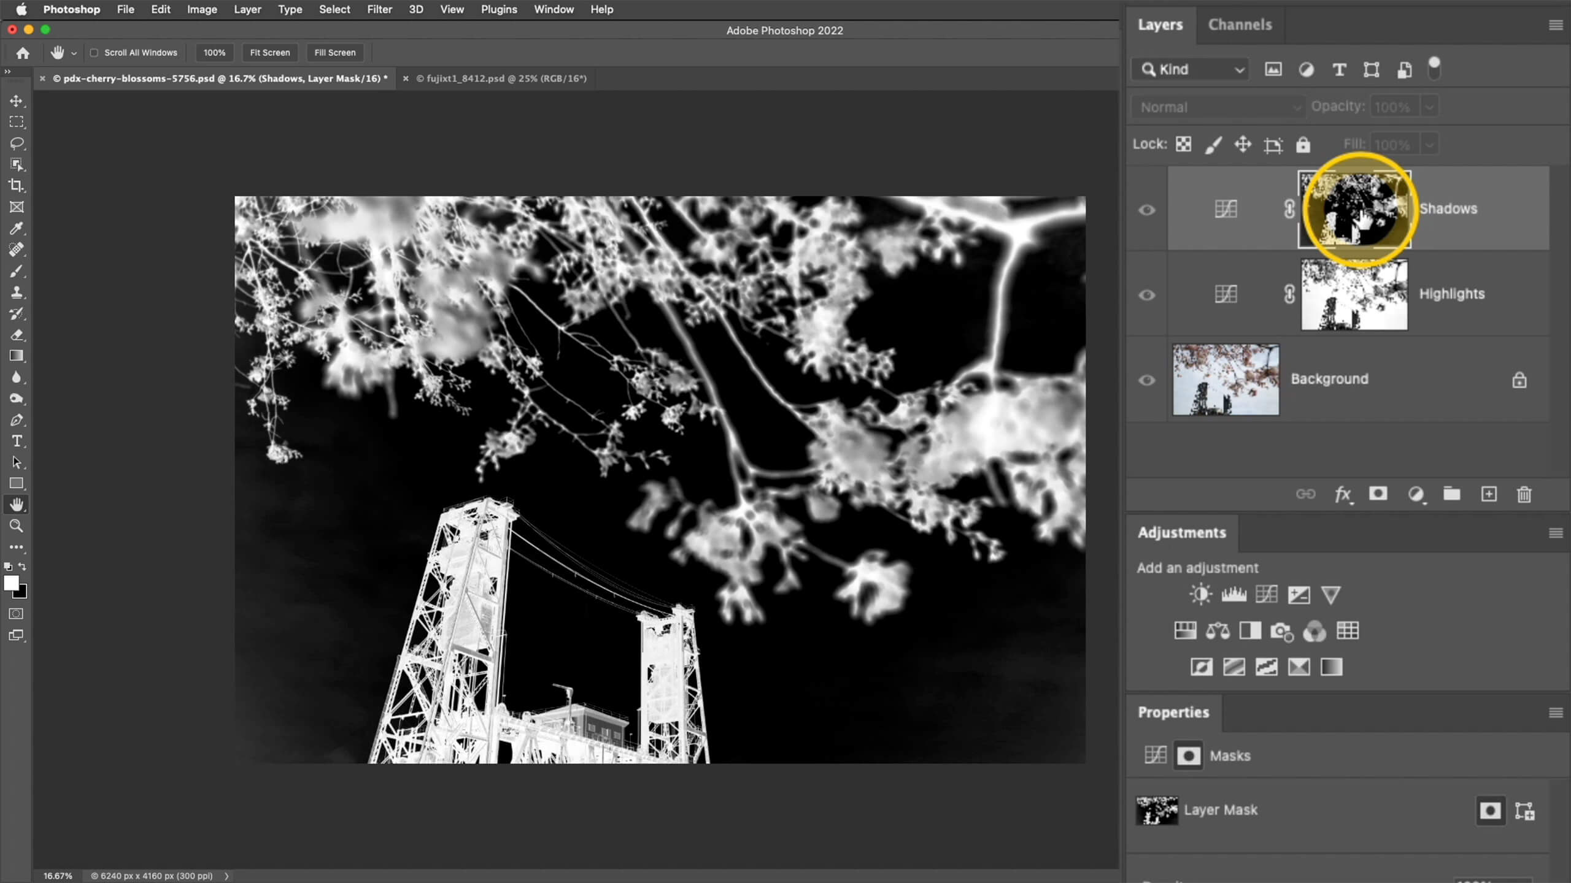Enable Scroll All Windows checkbox
The height and width of the screenshot is (883, 1571).
point(94,53)
